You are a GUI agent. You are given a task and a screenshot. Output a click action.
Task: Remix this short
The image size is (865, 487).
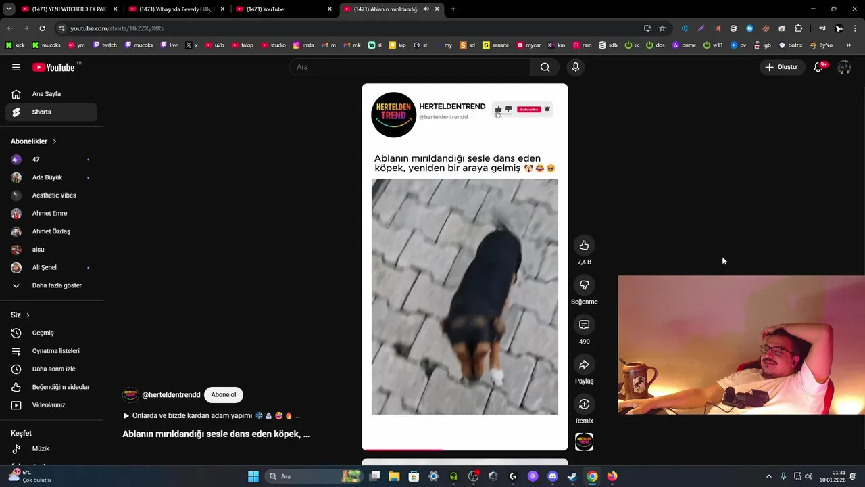(585, 404)
